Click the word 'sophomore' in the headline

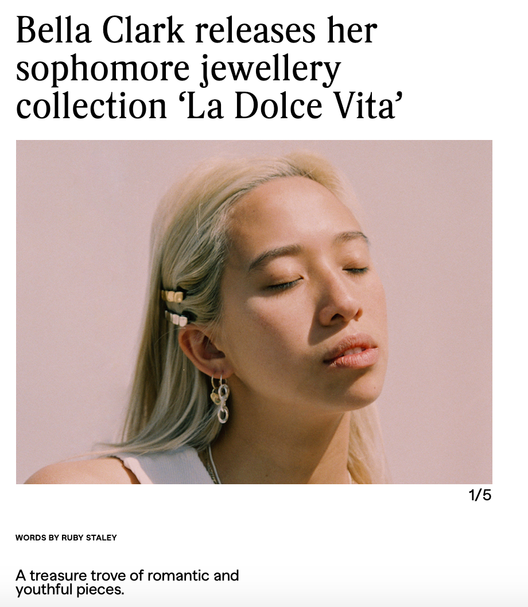coord(103,69)
